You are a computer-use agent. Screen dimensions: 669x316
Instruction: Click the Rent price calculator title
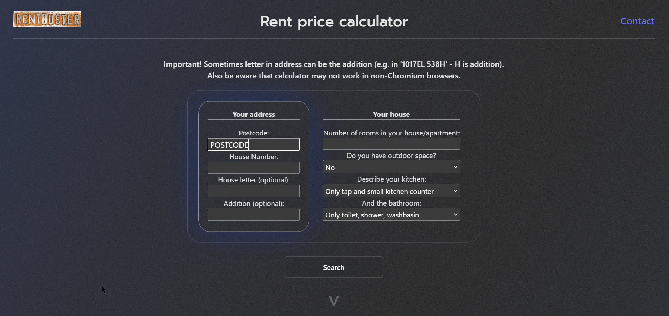tap(334, 22)
